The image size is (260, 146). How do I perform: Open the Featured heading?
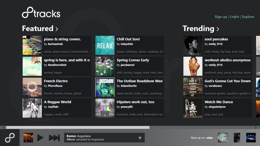[38, 28]
